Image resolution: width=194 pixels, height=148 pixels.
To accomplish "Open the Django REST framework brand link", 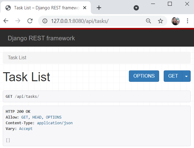I will pos(41,38).
